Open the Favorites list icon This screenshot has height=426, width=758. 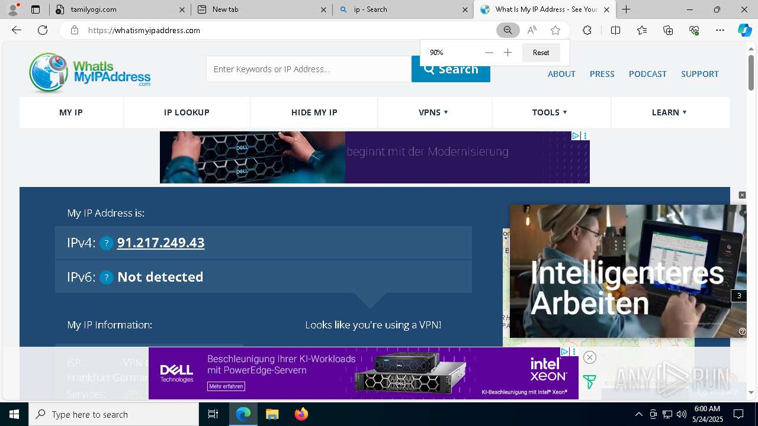click(642, 30)
